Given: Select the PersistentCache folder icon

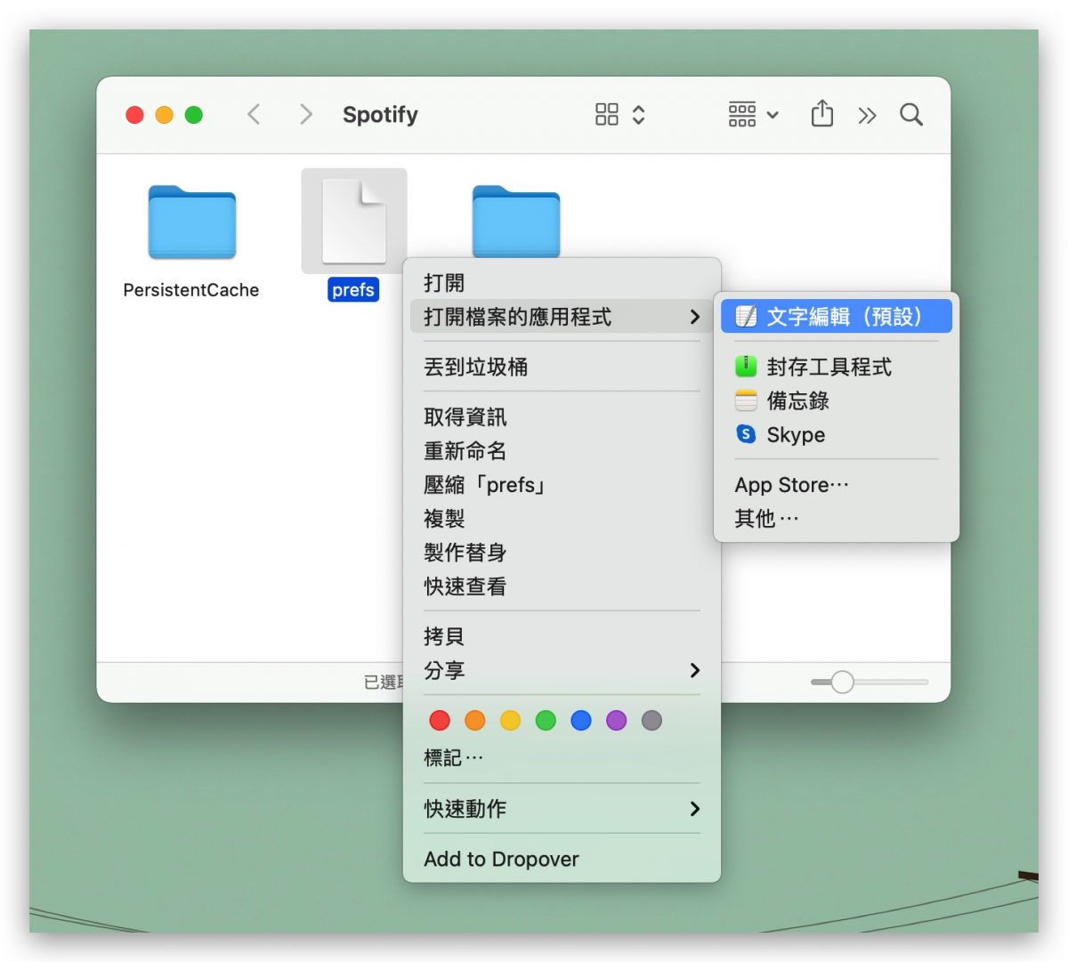Looking at the screenshot, I should tap(192, 222).
